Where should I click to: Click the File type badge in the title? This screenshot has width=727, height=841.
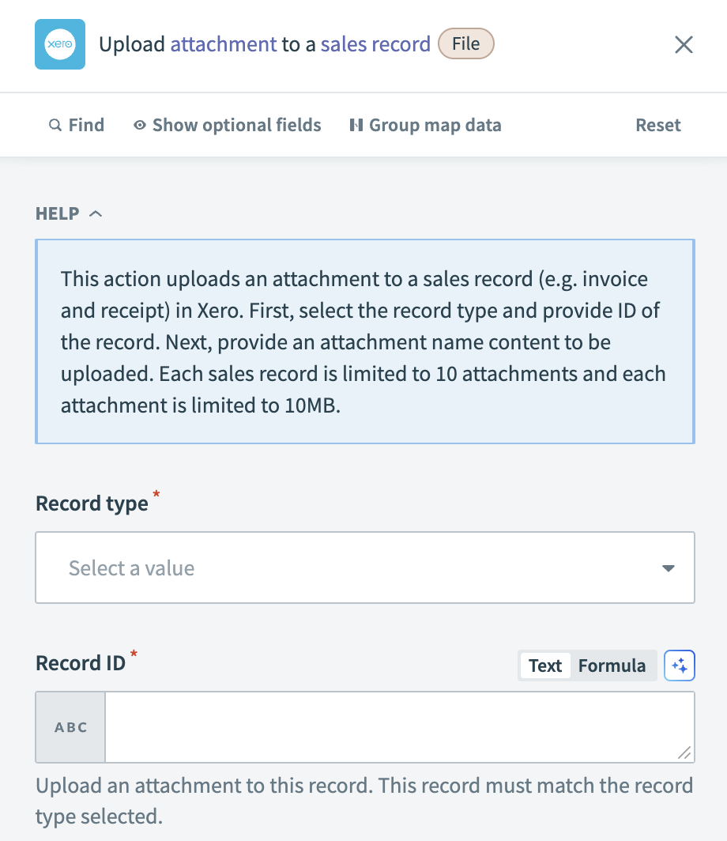465,44
